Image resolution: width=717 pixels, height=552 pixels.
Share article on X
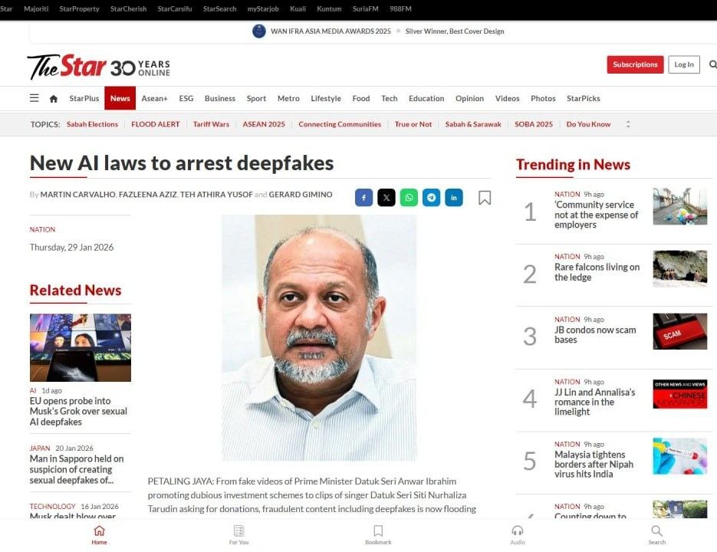coord(386,198)
